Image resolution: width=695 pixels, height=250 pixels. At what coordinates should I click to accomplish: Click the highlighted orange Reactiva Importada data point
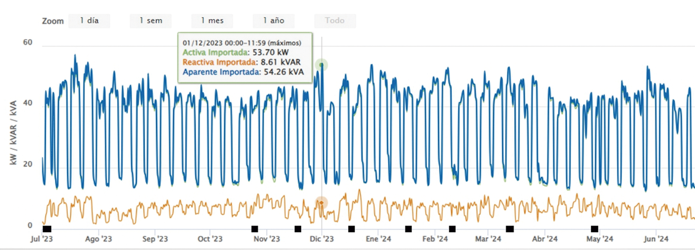click(322, 202)
